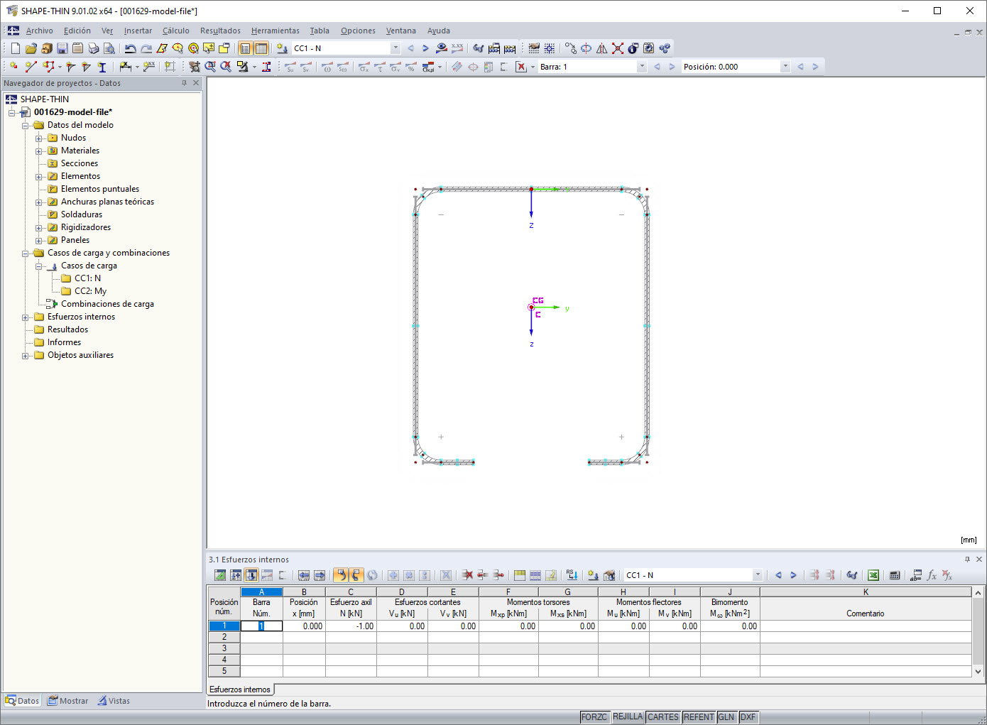The width and height of the screenshot is (987, 725).
Task: Select Combinaciones de carga tree item
Action: [107, 304]
